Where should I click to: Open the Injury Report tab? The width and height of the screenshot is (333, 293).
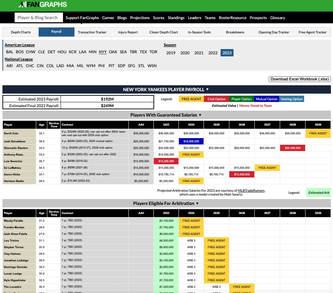tap(128, 32)
